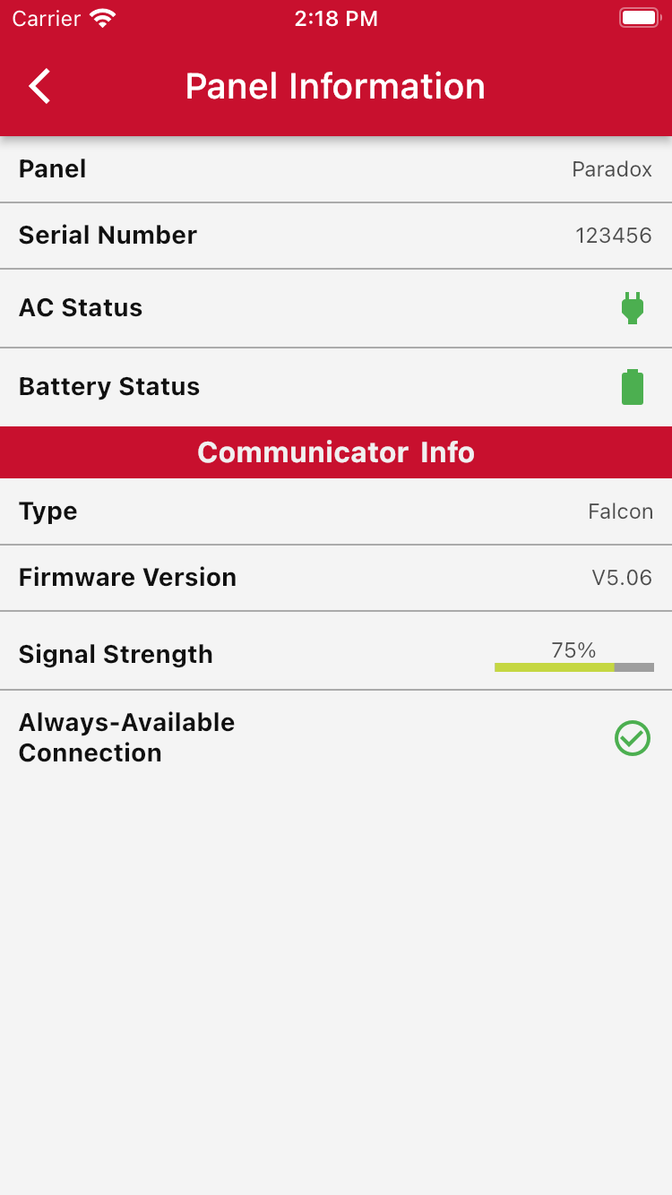The height and width of the screenshot is (1195, 672).
Task: Tap the V5.06 firmware value
Action: click(x=622, y=578)
